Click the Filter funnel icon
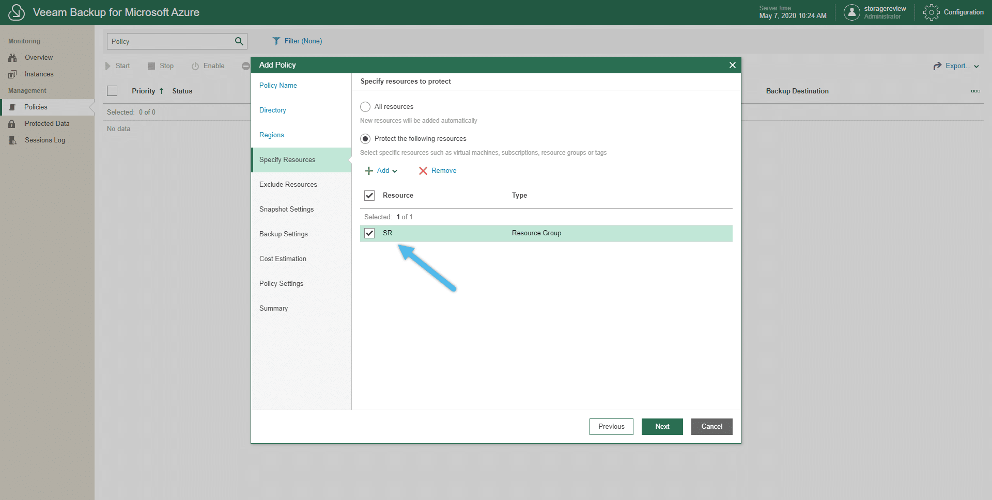 276,41
